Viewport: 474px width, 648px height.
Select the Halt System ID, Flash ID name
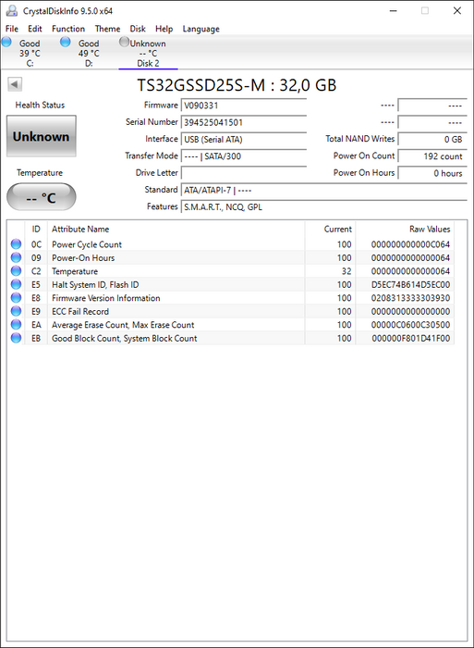coord(95,285)
